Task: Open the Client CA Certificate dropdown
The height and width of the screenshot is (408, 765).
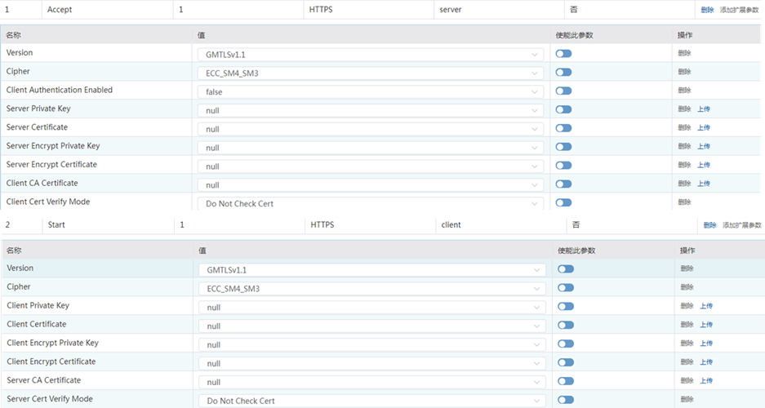Action: [371, 185]
